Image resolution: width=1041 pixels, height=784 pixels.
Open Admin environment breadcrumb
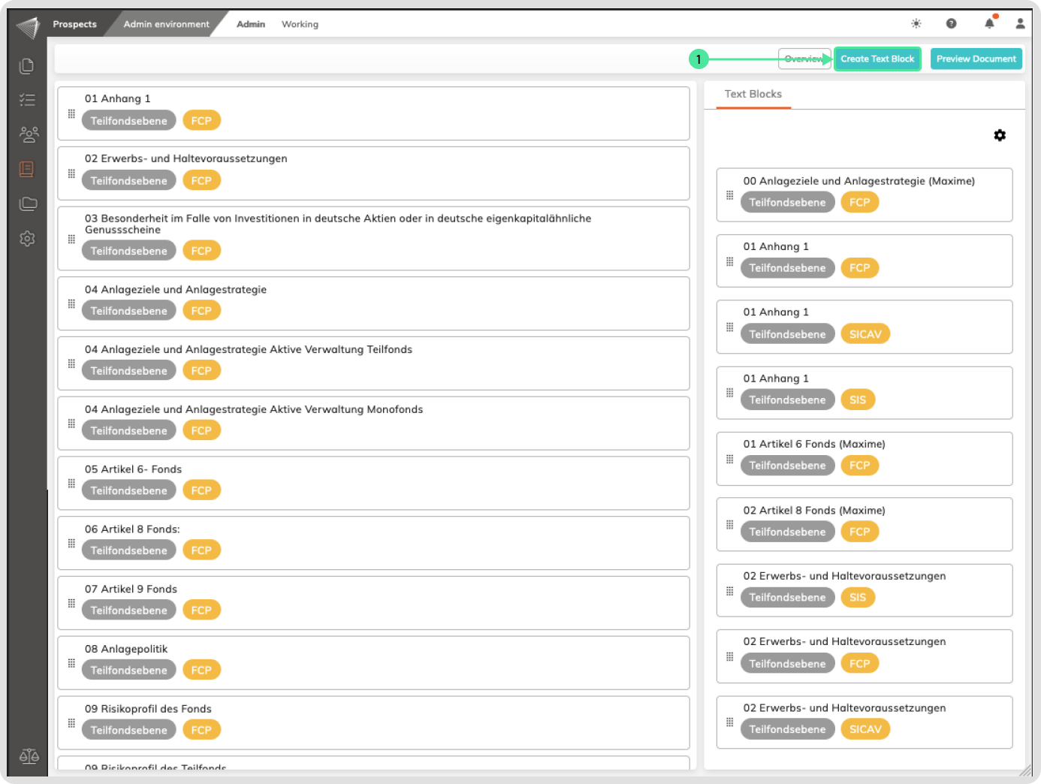tap(166, 24)
